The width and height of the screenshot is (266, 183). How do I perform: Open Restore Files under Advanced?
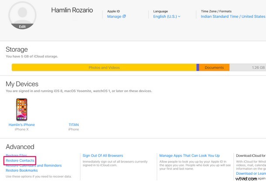point(16,155)
